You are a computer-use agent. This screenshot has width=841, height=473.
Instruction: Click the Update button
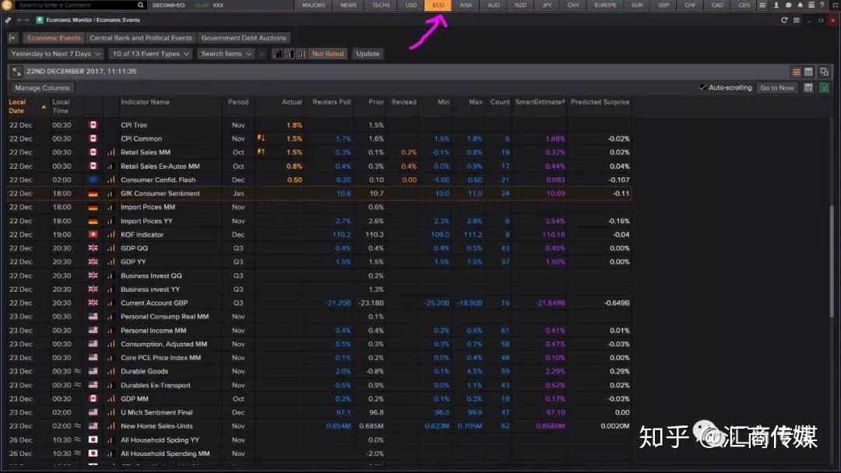click(x=368, y=54)
